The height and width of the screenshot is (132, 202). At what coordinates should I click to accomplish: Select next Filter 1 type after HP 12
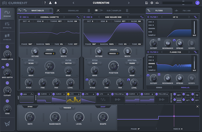pyautogui.click(x=189, y=17)
